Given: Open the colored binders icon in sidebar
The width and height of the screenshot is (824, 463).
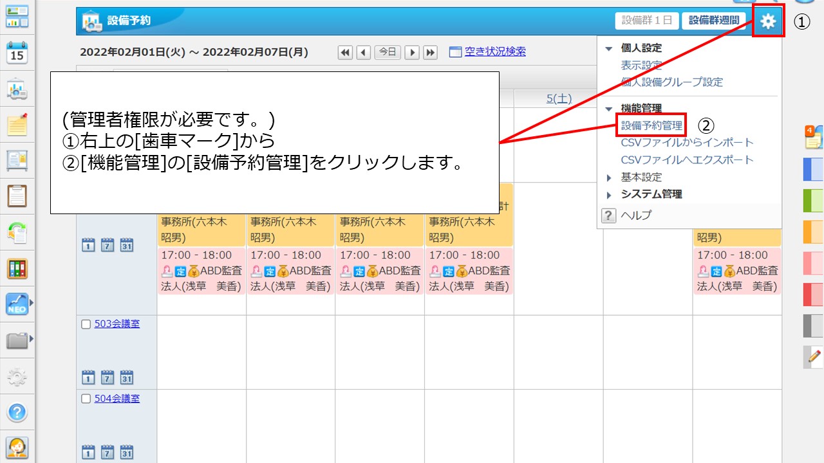Looking at the screenshot, I should (x=17, y=268).
